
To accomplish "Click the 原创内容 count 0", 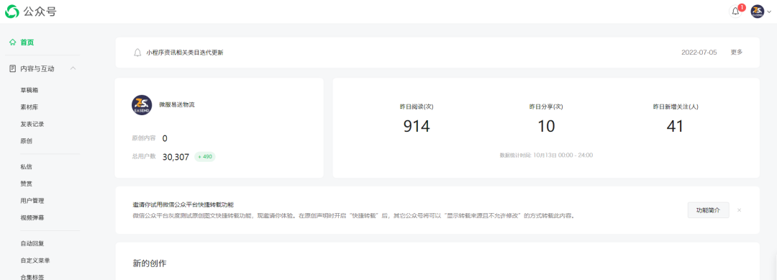I will (x=165, y=138).
